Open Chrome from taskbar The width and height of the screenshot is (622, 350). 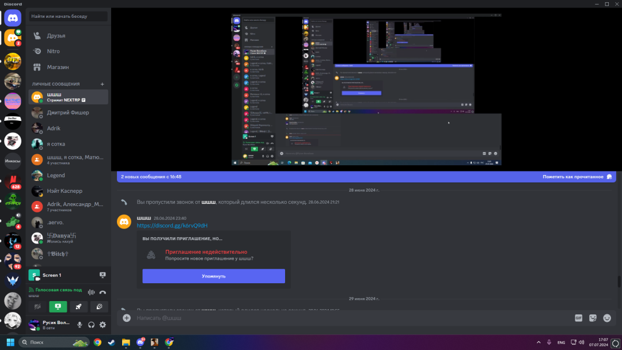97,342
